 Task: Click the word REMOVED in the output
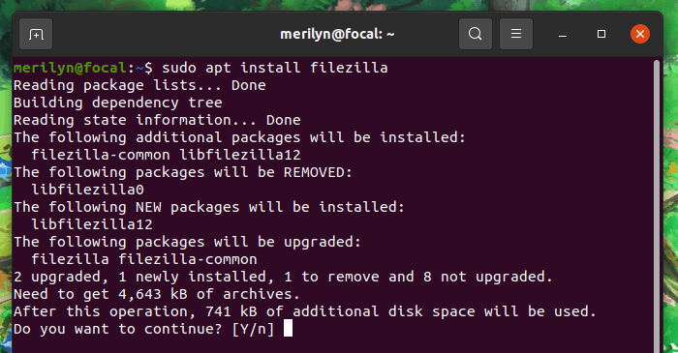pyautogui.click(x=314, y=172)
